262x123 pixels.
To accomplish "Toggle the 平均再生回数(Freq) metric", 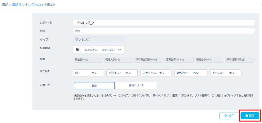I will click(x=149, y=60).
